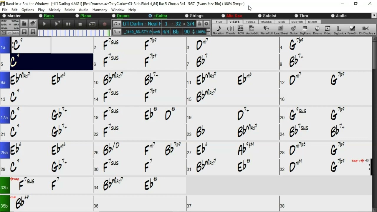This screenshot has height=212, width=377.
Task: Click the Save song icon
Action: coord(24,32)
